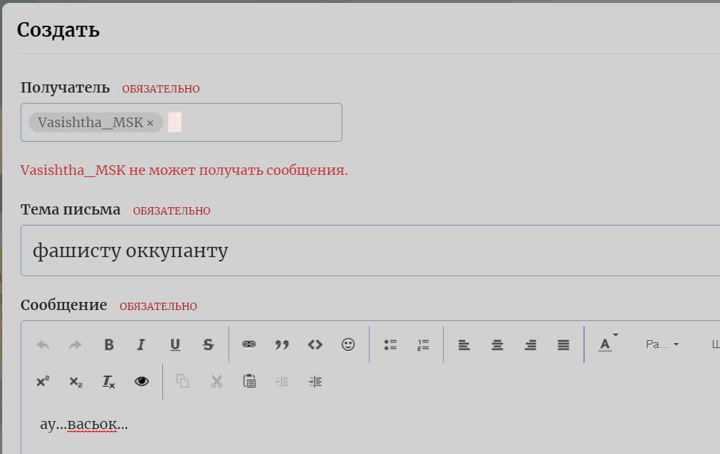Select the blockquote formatting icon
The image size is (720, 454).
[x=281, y=344]
